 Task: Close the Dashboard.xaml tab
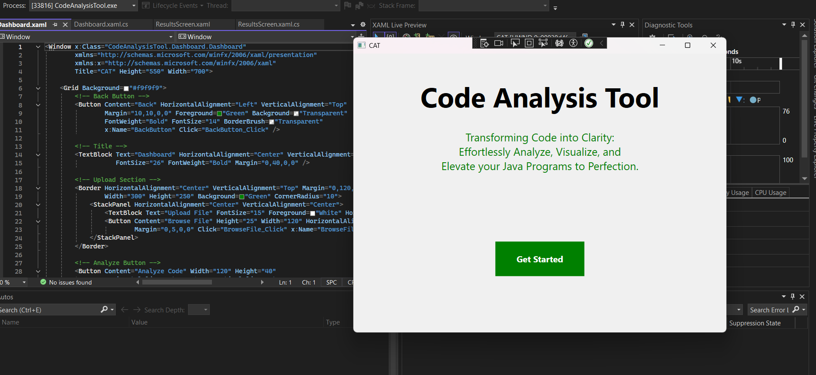pyautogui.click(x=65, y=25)
